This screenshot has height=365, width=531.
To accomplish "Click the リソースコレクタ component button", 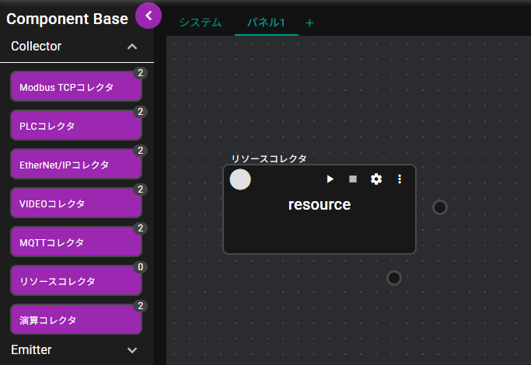I will pos(76,281).
